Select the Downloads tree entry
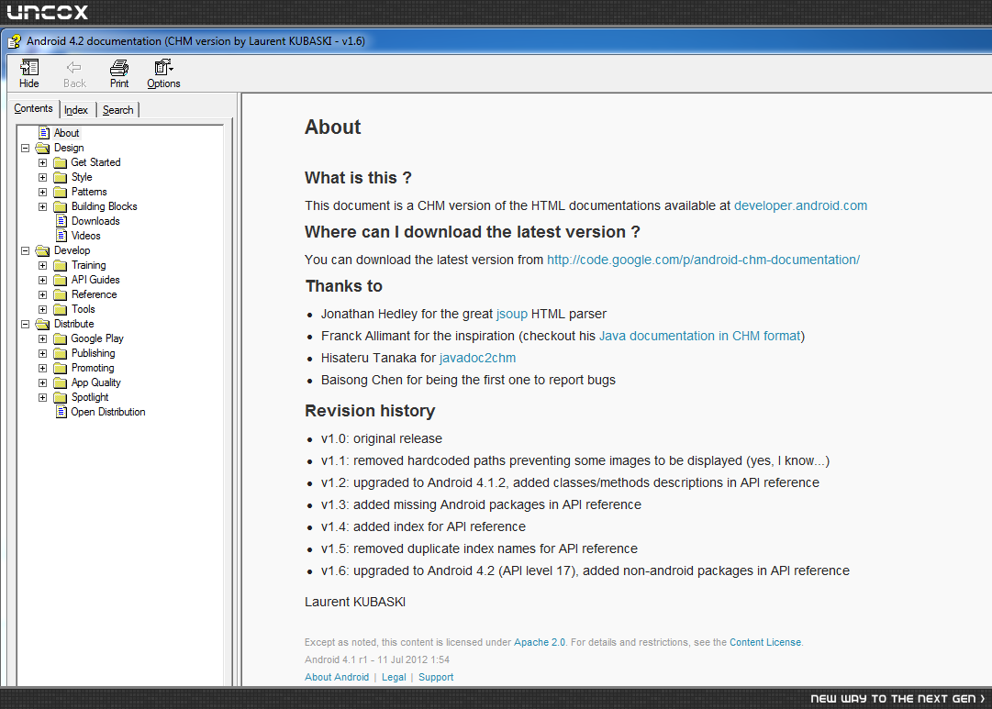 point(95,221)
